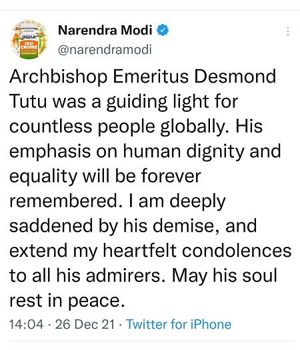300x350 pixels.
Task: Click the 14:04 timestamp
Action: click(27, 324)
